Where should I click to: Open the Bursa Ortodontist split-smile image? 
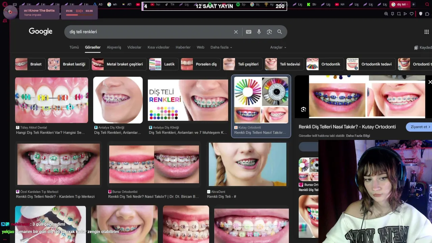click(154, 164)
